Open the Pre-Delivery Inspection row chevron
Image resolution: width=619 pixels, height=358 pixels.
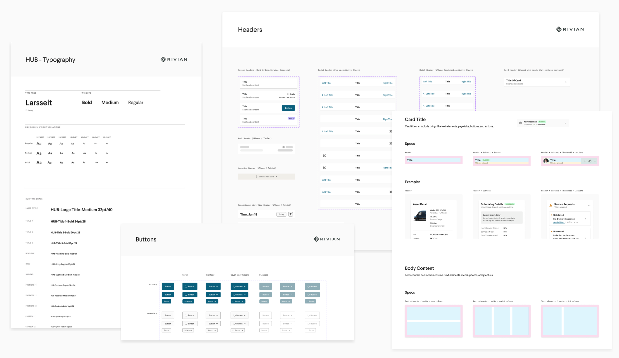pyautogui.click(x=585, y=219)
